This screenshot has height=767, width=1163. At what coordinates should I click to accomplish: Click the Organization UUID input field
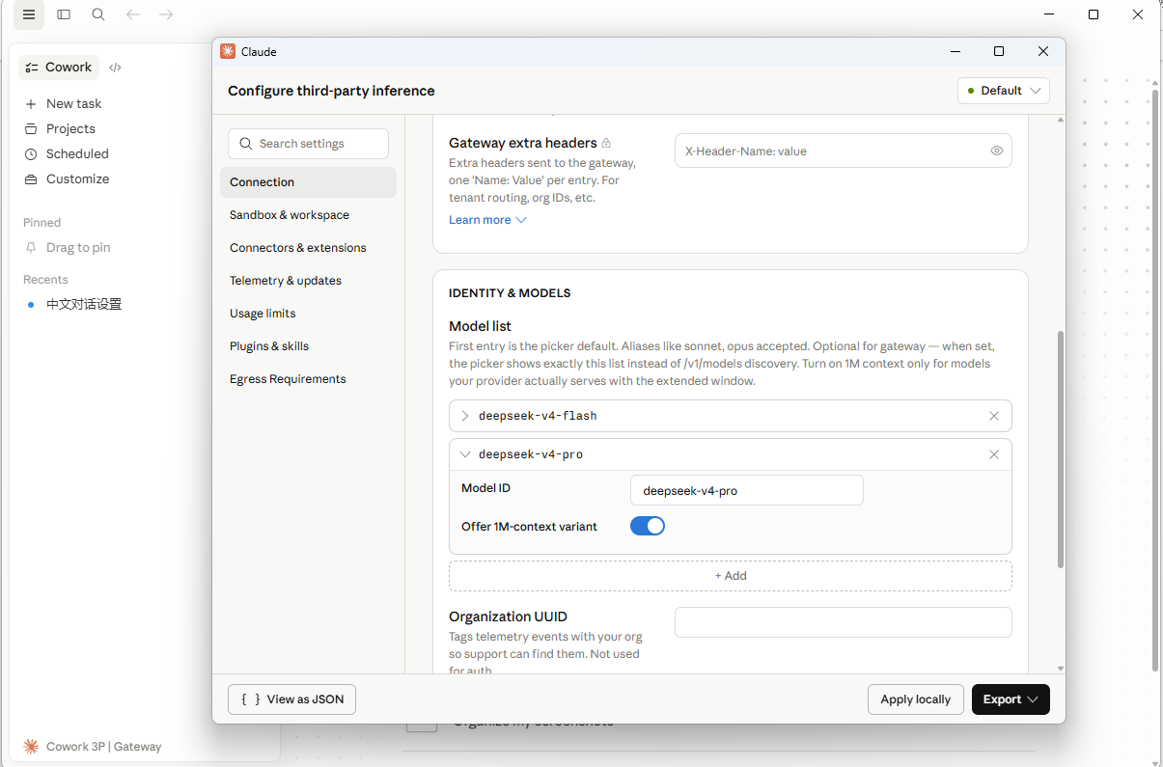[844, 622]
